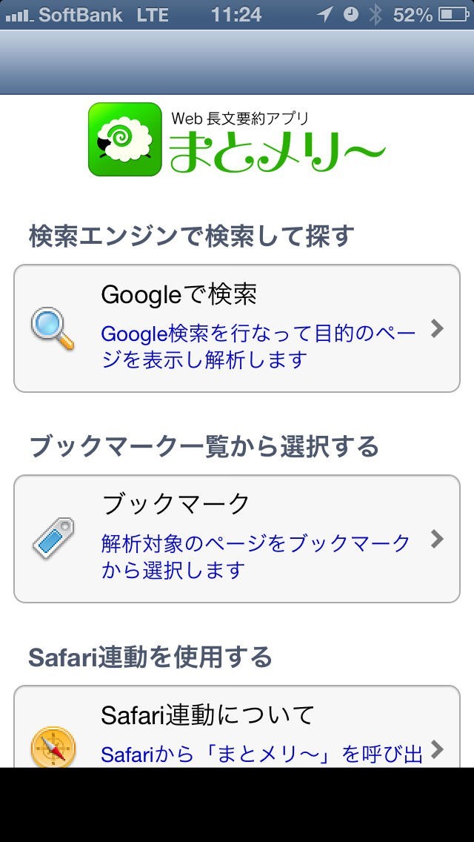Tap the signal strength bars icon
Viewport: 474px width, 842px height.
click(x=18, y=15)
